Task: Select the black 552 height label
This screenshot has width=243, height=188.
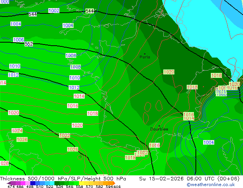Action: point(29,44)
